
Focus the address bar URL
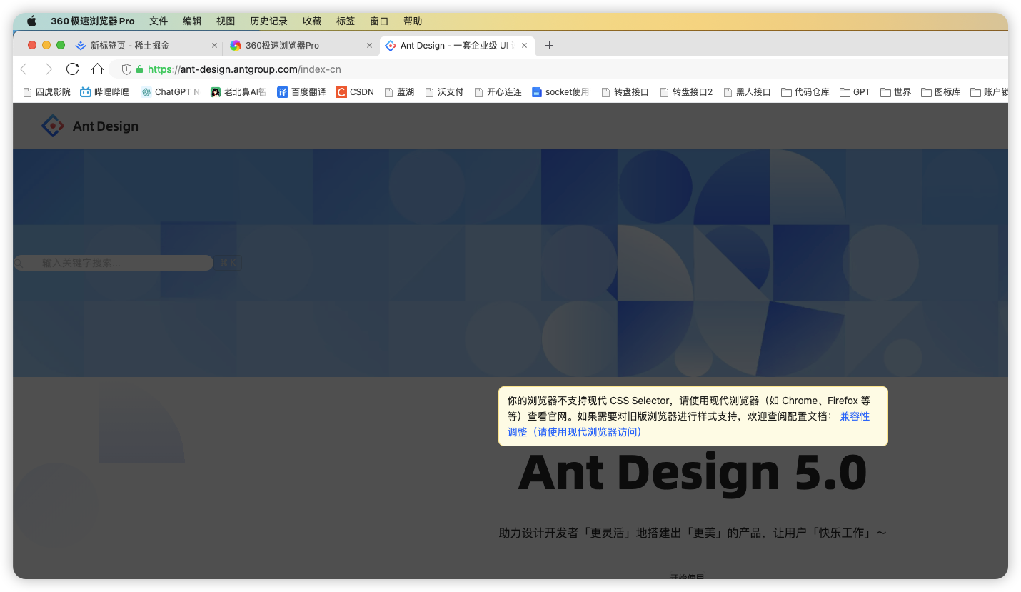tap(244, 69)
